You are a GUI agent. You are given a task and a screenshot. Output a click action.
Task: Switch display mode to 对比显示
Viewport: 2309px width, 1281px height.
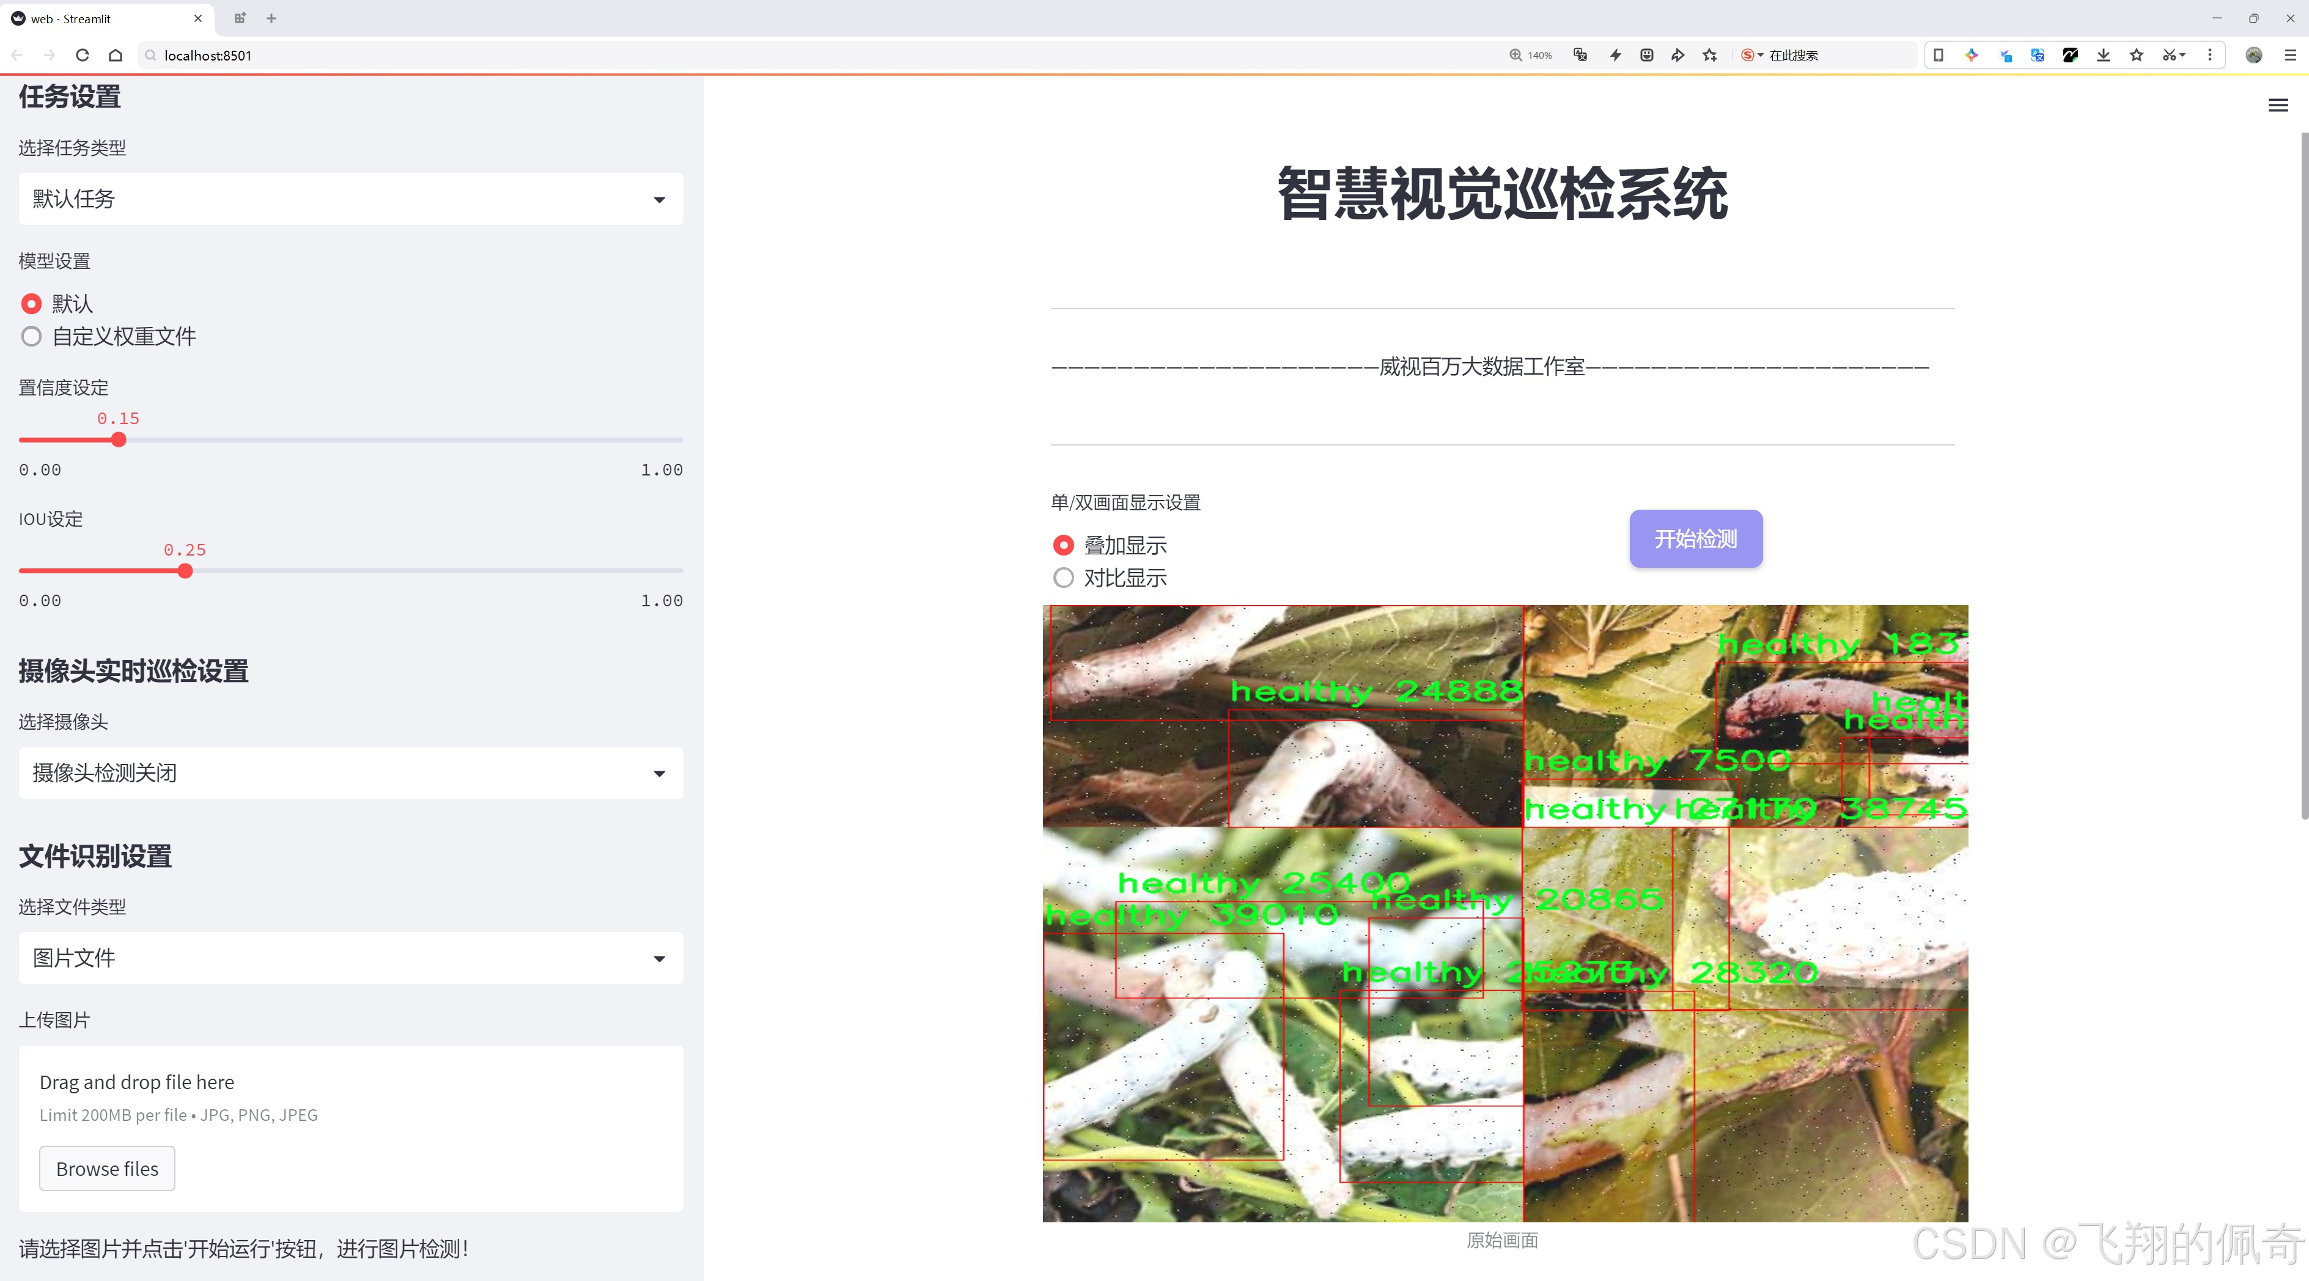coord(1063,578)
